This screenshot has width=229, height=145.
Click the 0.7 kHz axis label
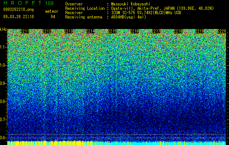[x=3, y=120]
